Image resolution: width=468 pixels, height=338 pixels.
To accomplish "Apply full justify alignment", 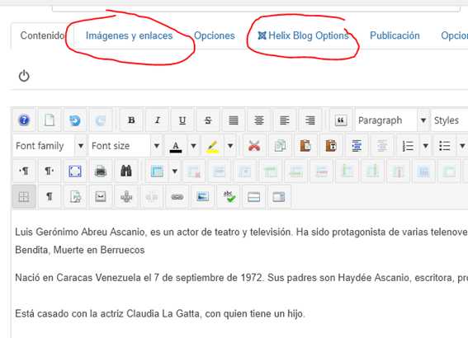I will (234, 120).
